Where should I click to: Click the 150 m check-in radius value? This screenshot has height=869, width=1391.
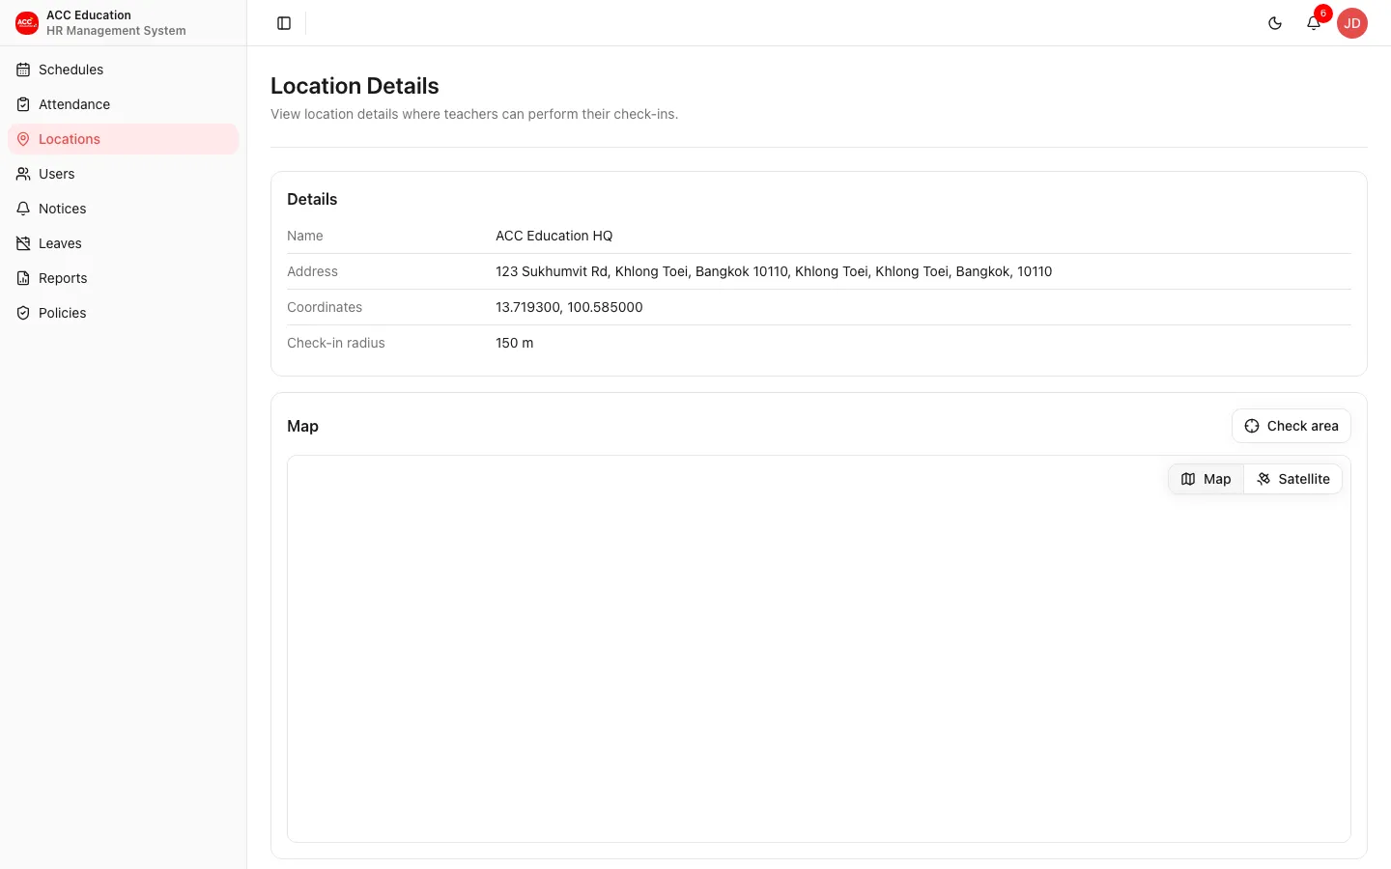pyautogui.click(x=514, y=343)
